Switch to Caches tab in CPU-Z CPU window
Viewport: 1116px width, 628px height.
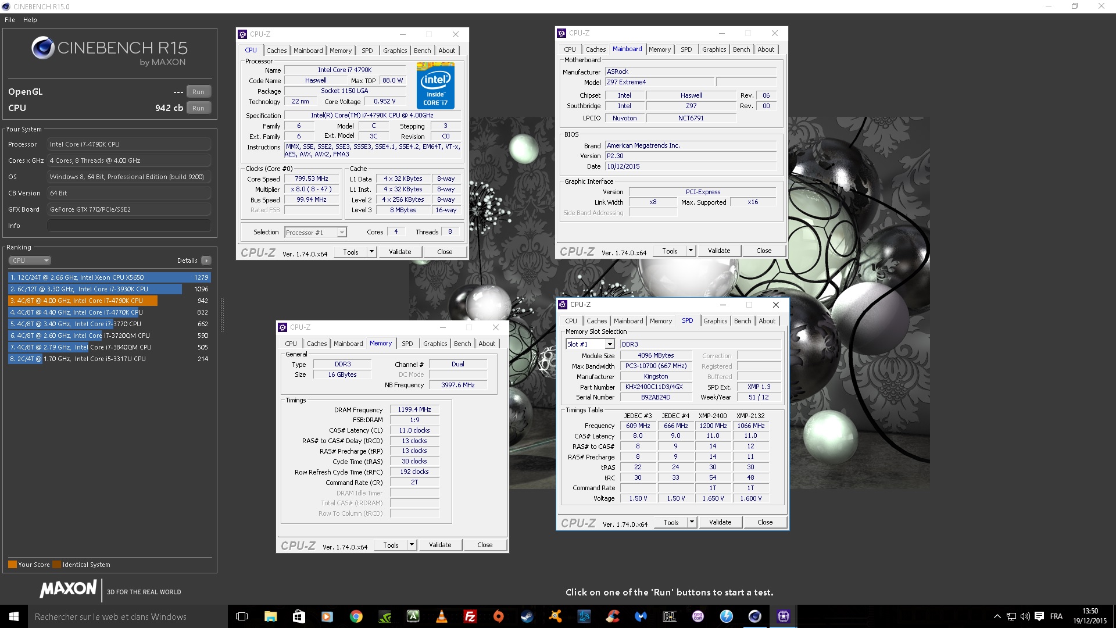click(277, 51)
